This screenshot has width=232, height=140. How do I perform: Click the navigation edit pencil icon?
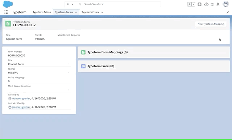(228, 12)
